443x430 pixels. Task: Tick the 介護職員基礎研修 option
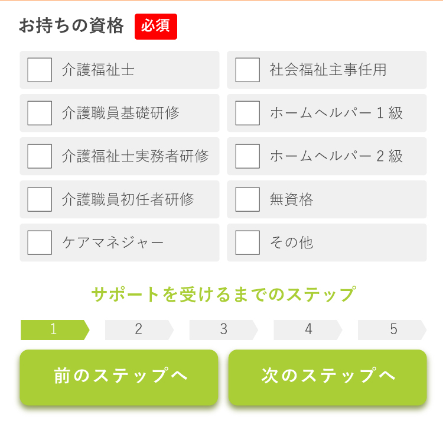click(x=40, y=113)
